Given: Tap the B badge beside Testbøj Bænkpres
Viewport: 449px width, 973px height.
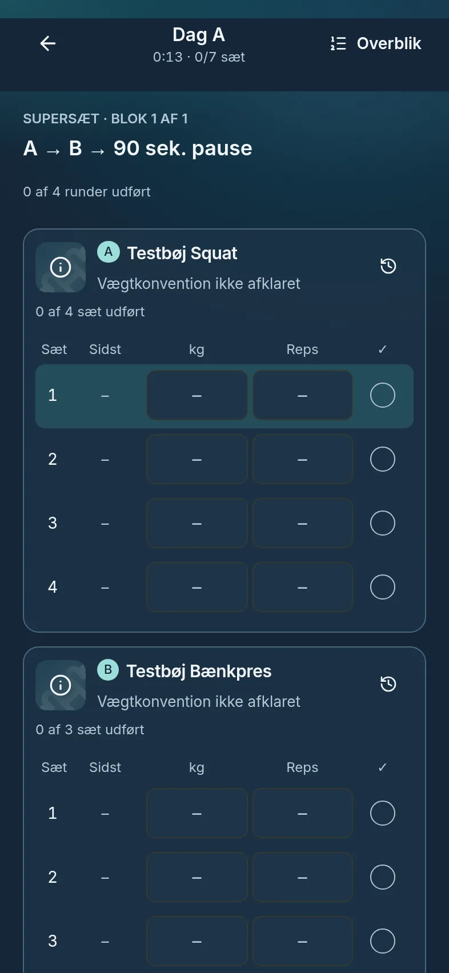Looking at the screenshot, I should (x=108, y=670).
